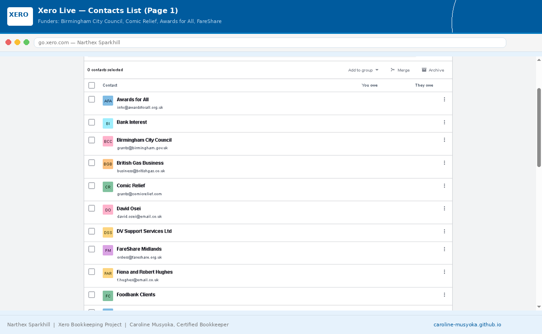Check the Birmingham City Council checkbox

click(x=92, y=140)
